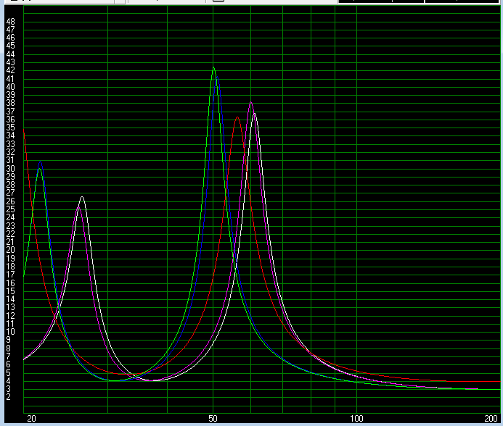Viewport: 503px width, 426px height.
Task: Click the x-axis label 200
Action: [491, 419]
